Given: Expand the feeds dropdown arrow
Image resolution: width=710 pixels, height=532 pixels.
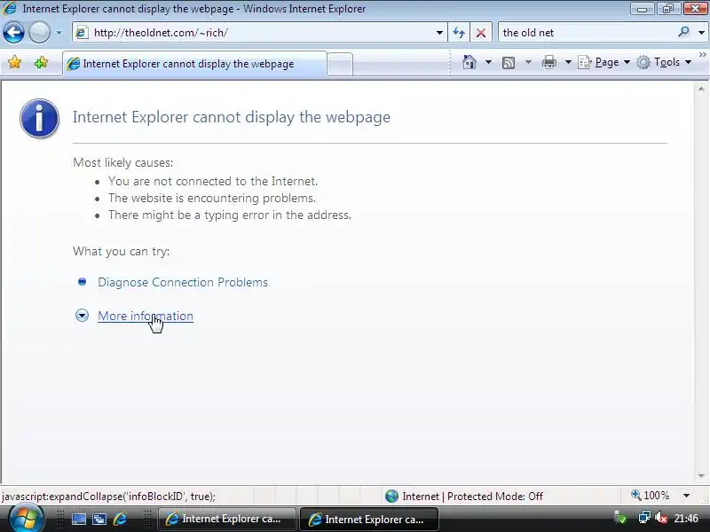Looking at the screenshot, I should point(528,62).
